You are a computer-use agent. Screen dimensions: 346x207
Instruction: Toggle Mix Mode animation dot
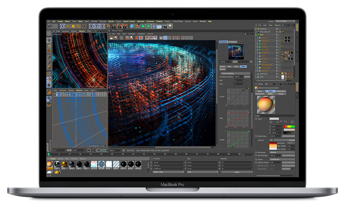(256, 152)
